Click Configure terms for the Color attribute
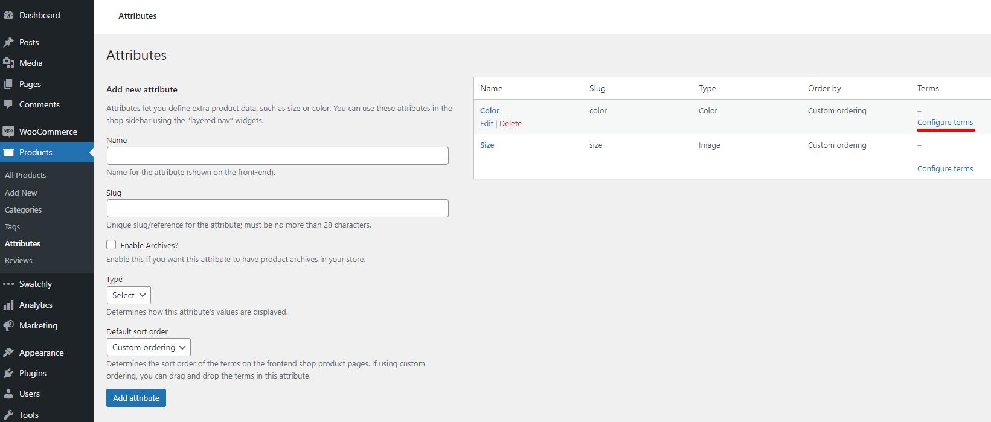This screenshot has width=991, height=422. tap(945, 123)
